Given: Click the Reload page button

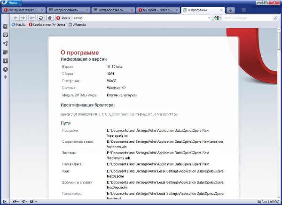Looking at the screenshot, I should [x=41, y=18].
